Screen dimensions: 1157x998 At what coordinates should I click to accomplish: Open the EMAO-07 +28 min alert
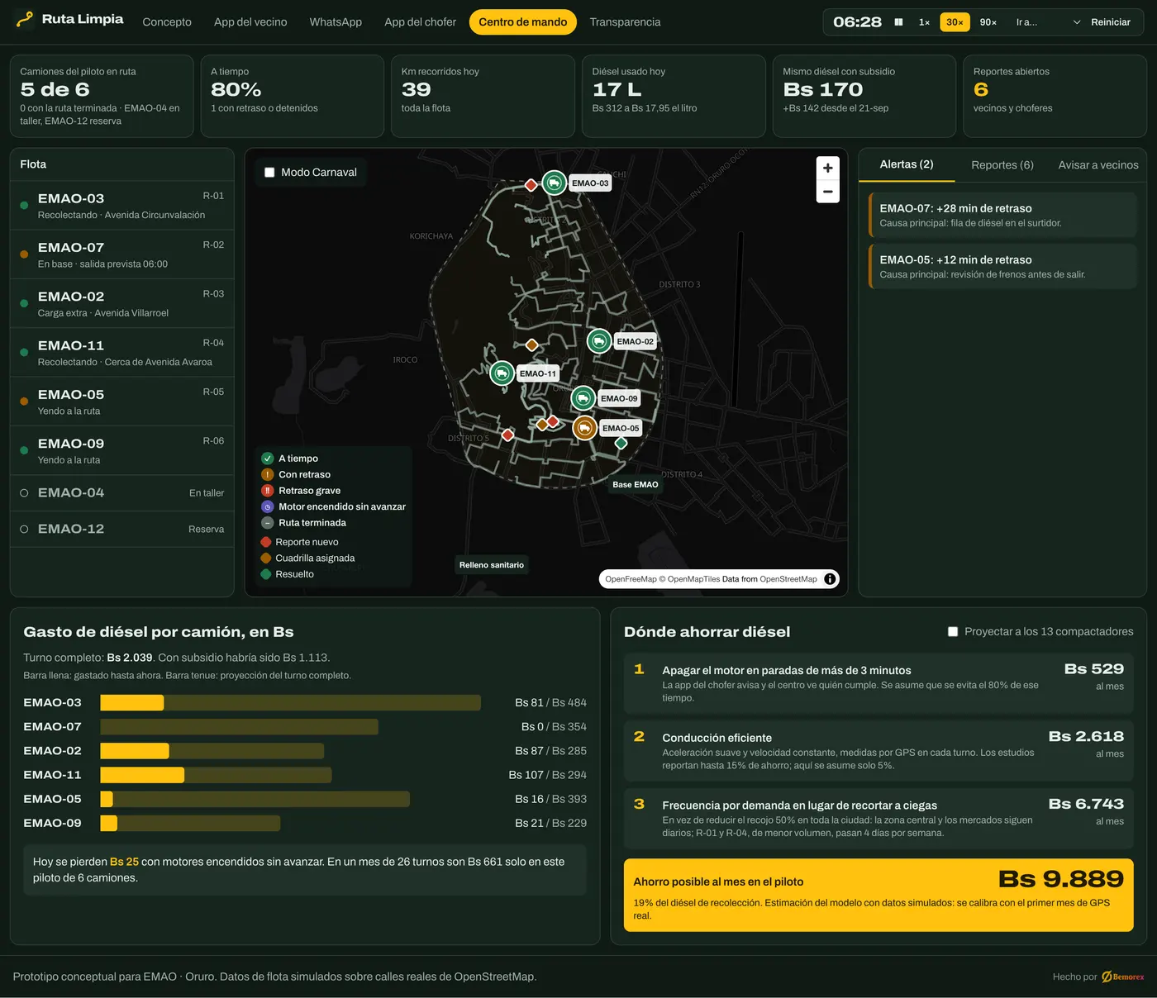[x=1002, y=215]
